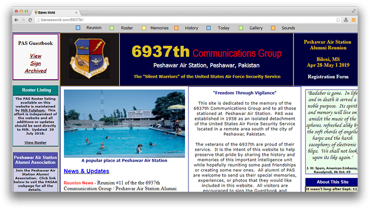
Task: Click the Sign guestbook link
Action: tap(36, 63)
